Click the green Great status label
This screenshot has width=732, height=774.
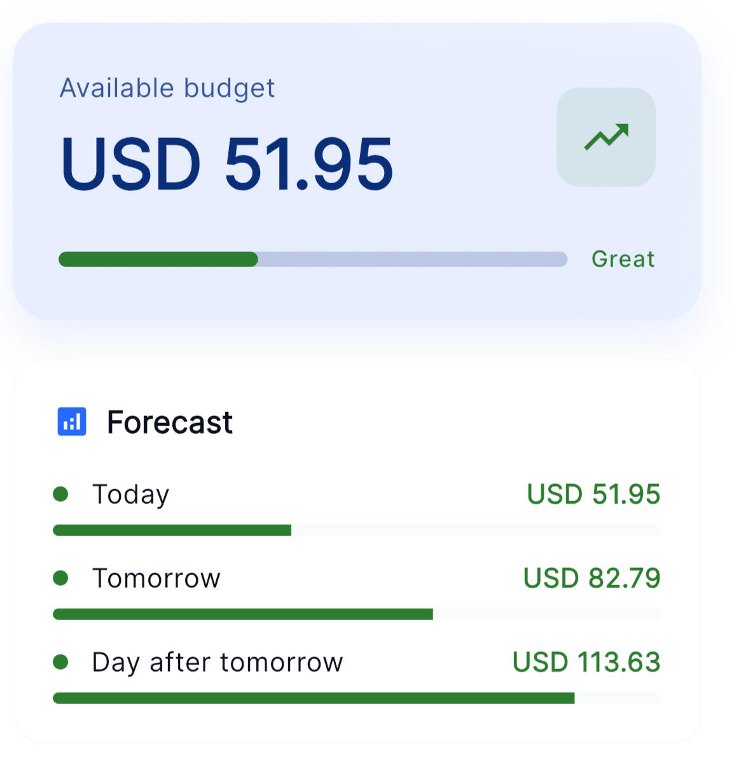coord(623,259)
